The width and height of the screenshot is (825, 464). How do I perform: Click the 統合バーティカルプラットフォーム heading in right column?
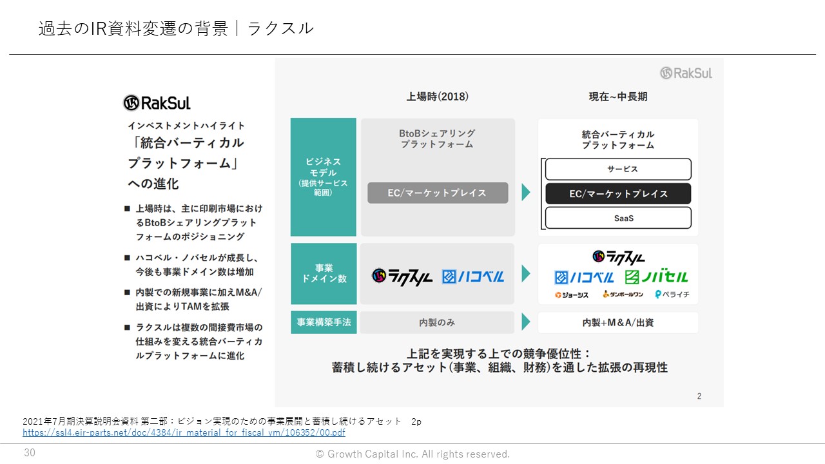point(618,140)
